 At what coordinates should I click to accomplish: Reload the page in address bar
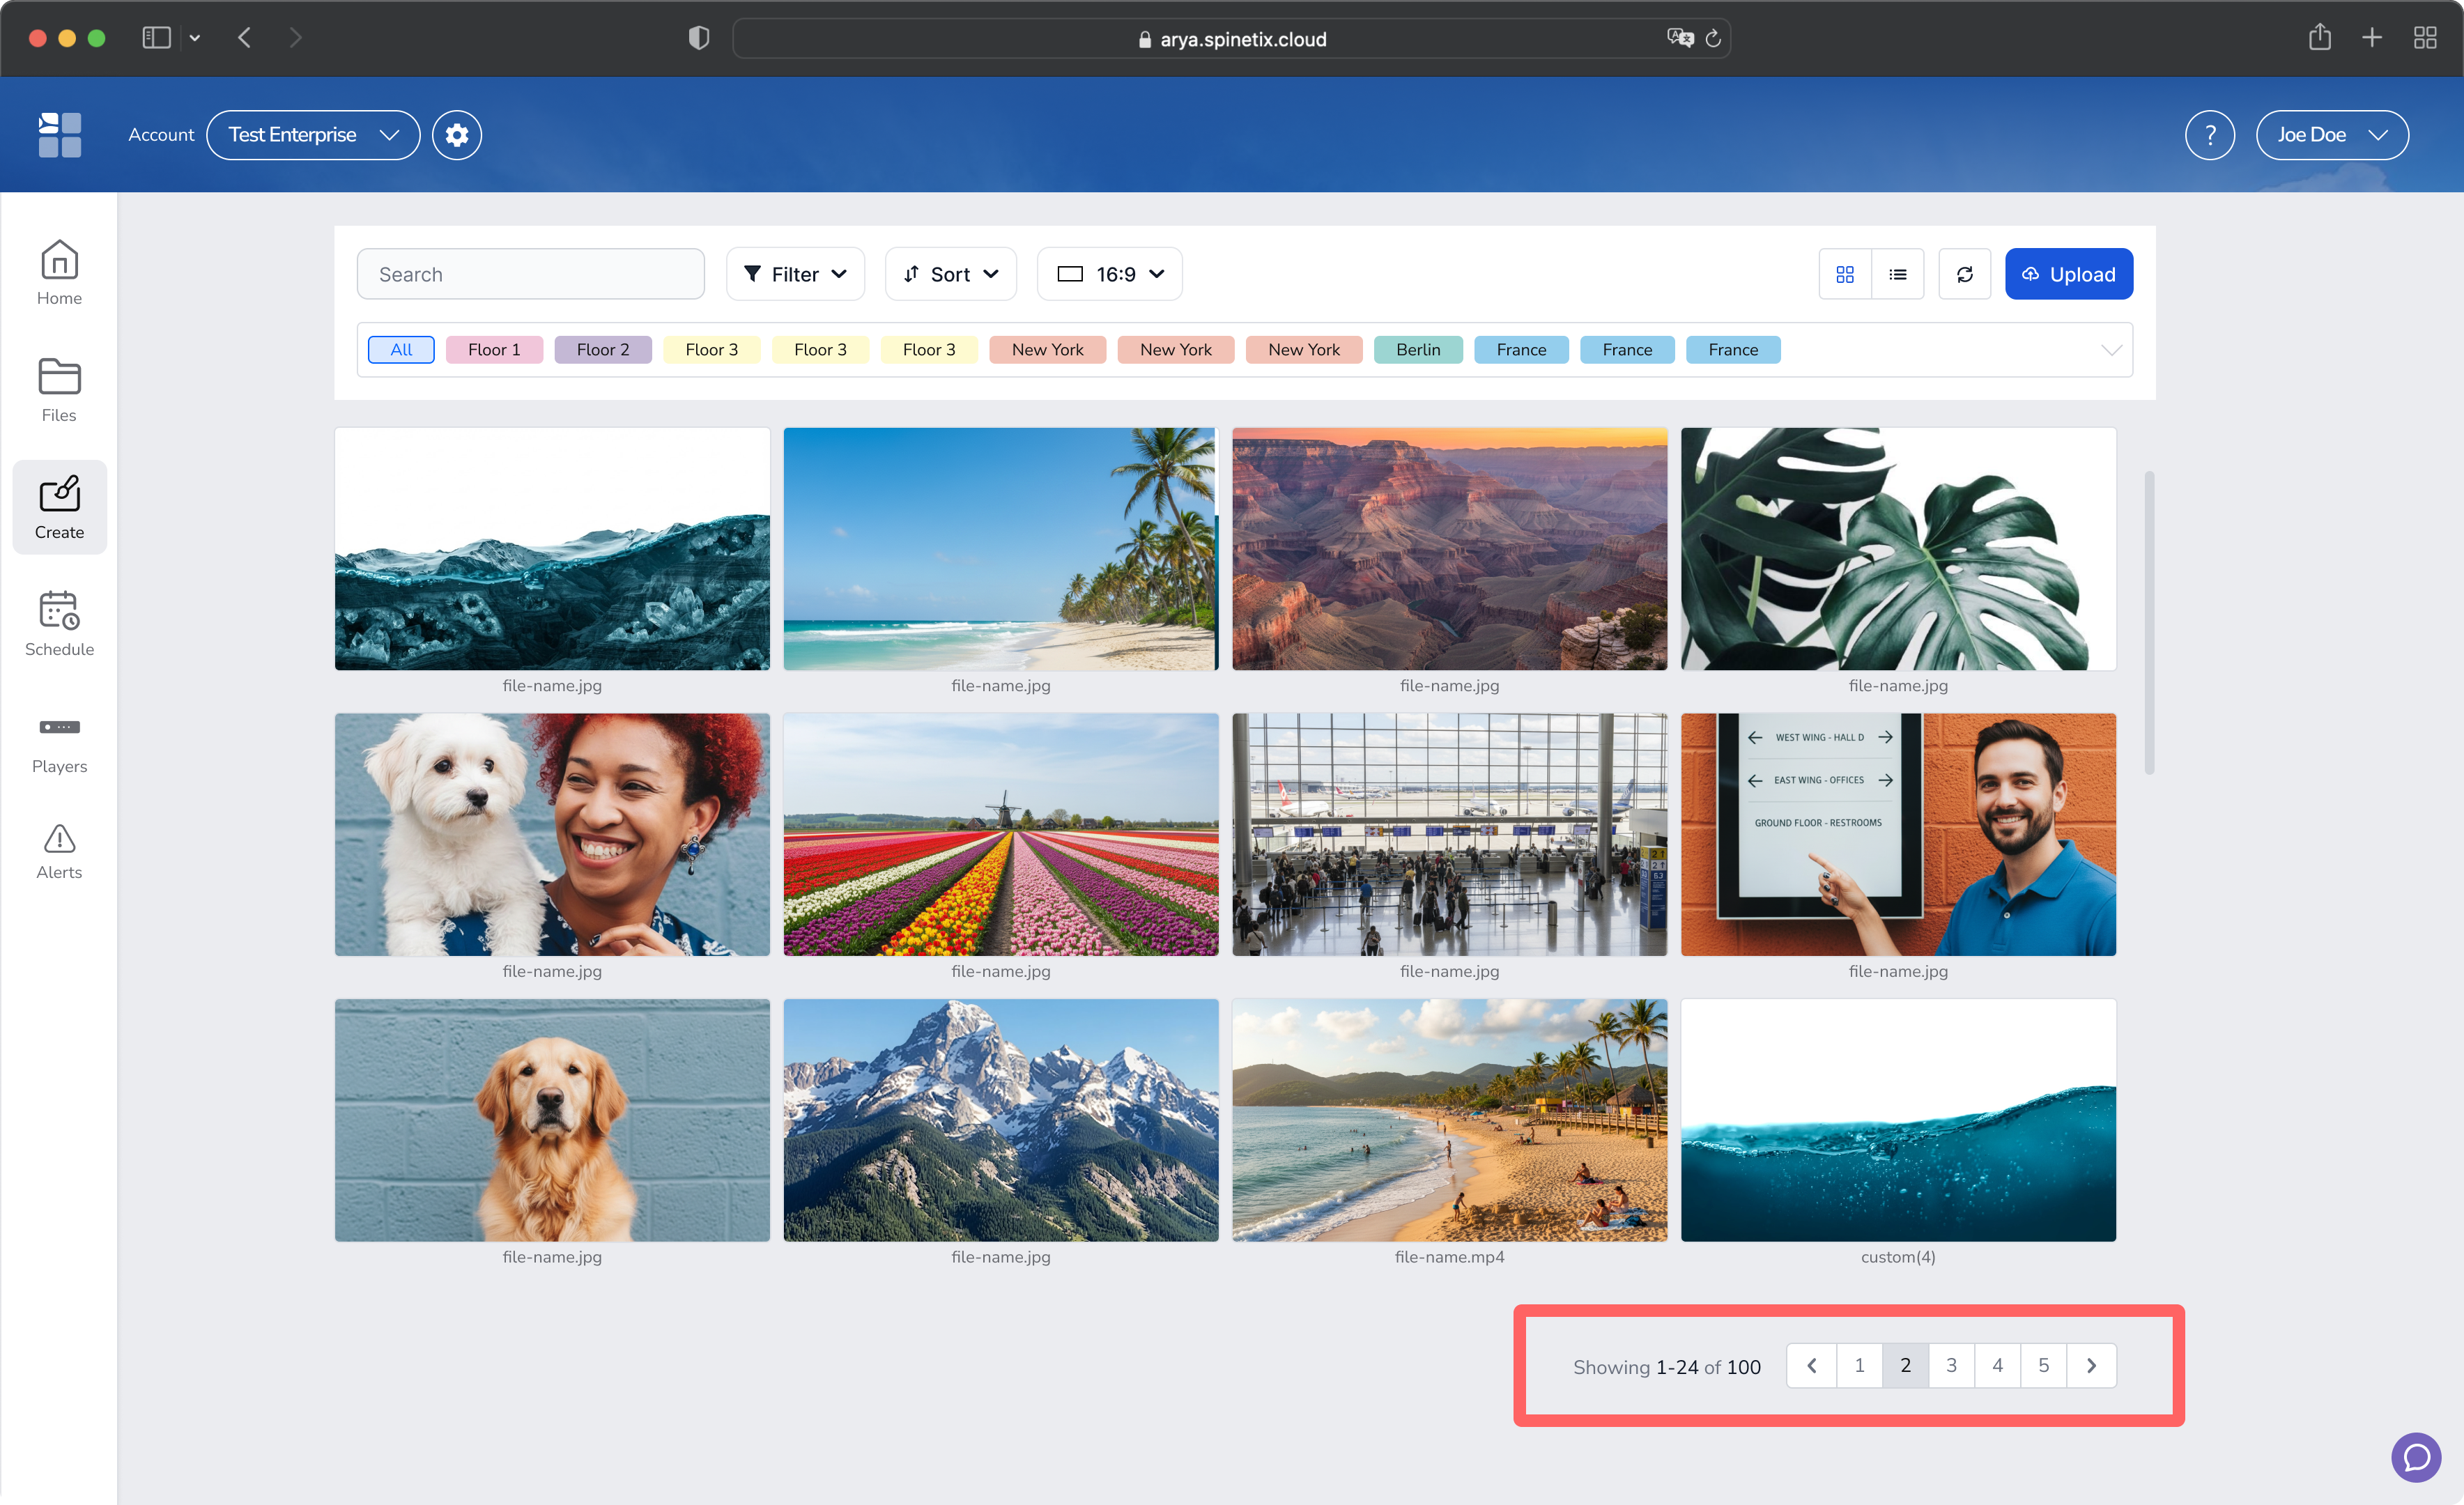pos(1713,38)
